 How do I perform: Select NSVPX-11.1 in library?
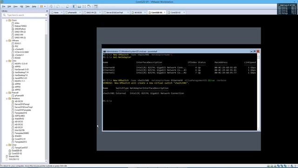20,81
